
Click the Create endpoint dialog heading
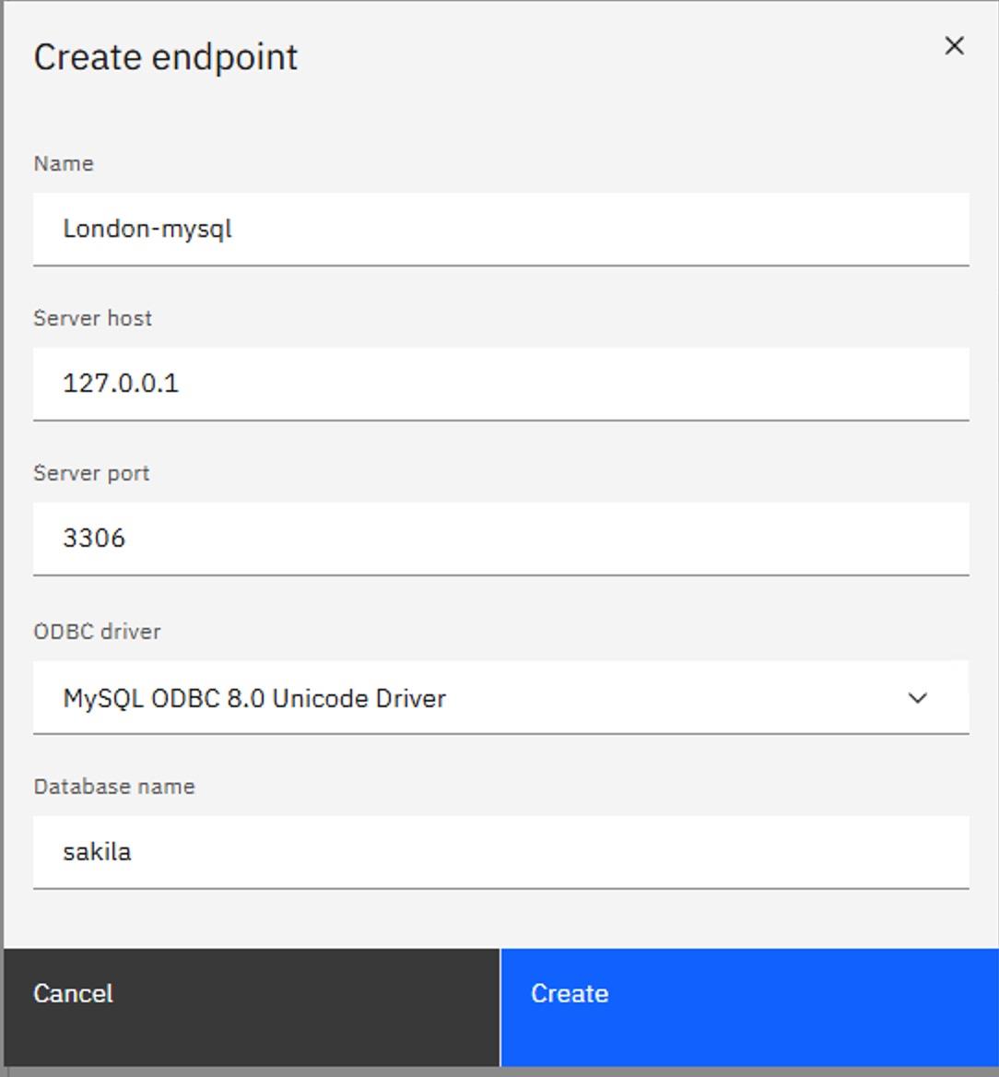[166, 57]
